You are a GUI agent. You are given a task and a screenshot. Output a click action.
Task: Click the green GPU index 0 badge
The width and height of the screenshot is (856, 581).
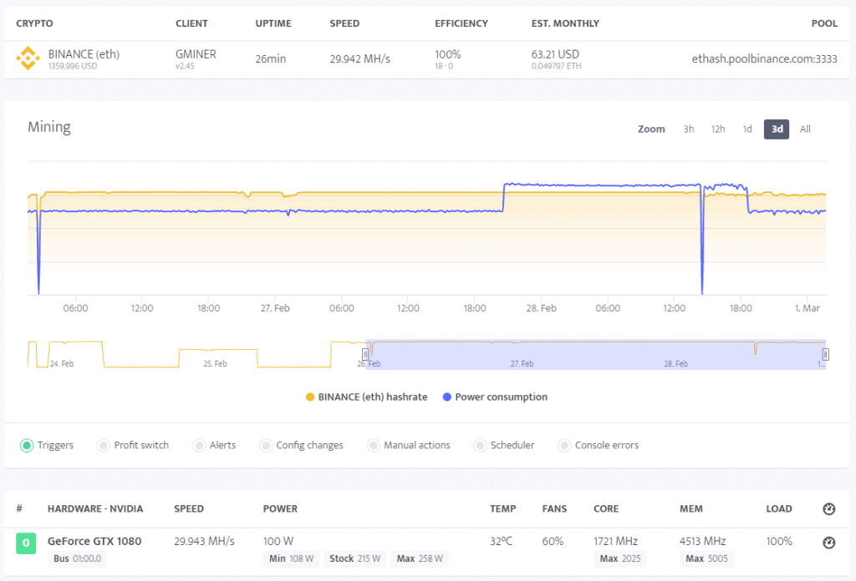pyautogui.click(x=26, y=543)
